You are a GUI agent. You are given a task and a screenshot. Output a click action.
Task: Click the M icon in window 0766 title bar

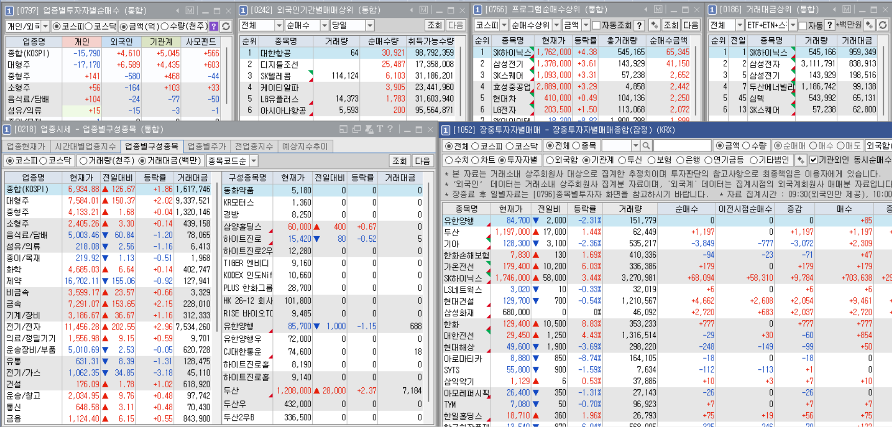pyautogui.click(x=658, y=10)
